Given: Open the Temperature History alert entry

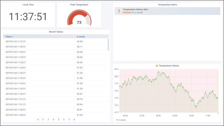Looking at the screenshot, I should 167,11.
